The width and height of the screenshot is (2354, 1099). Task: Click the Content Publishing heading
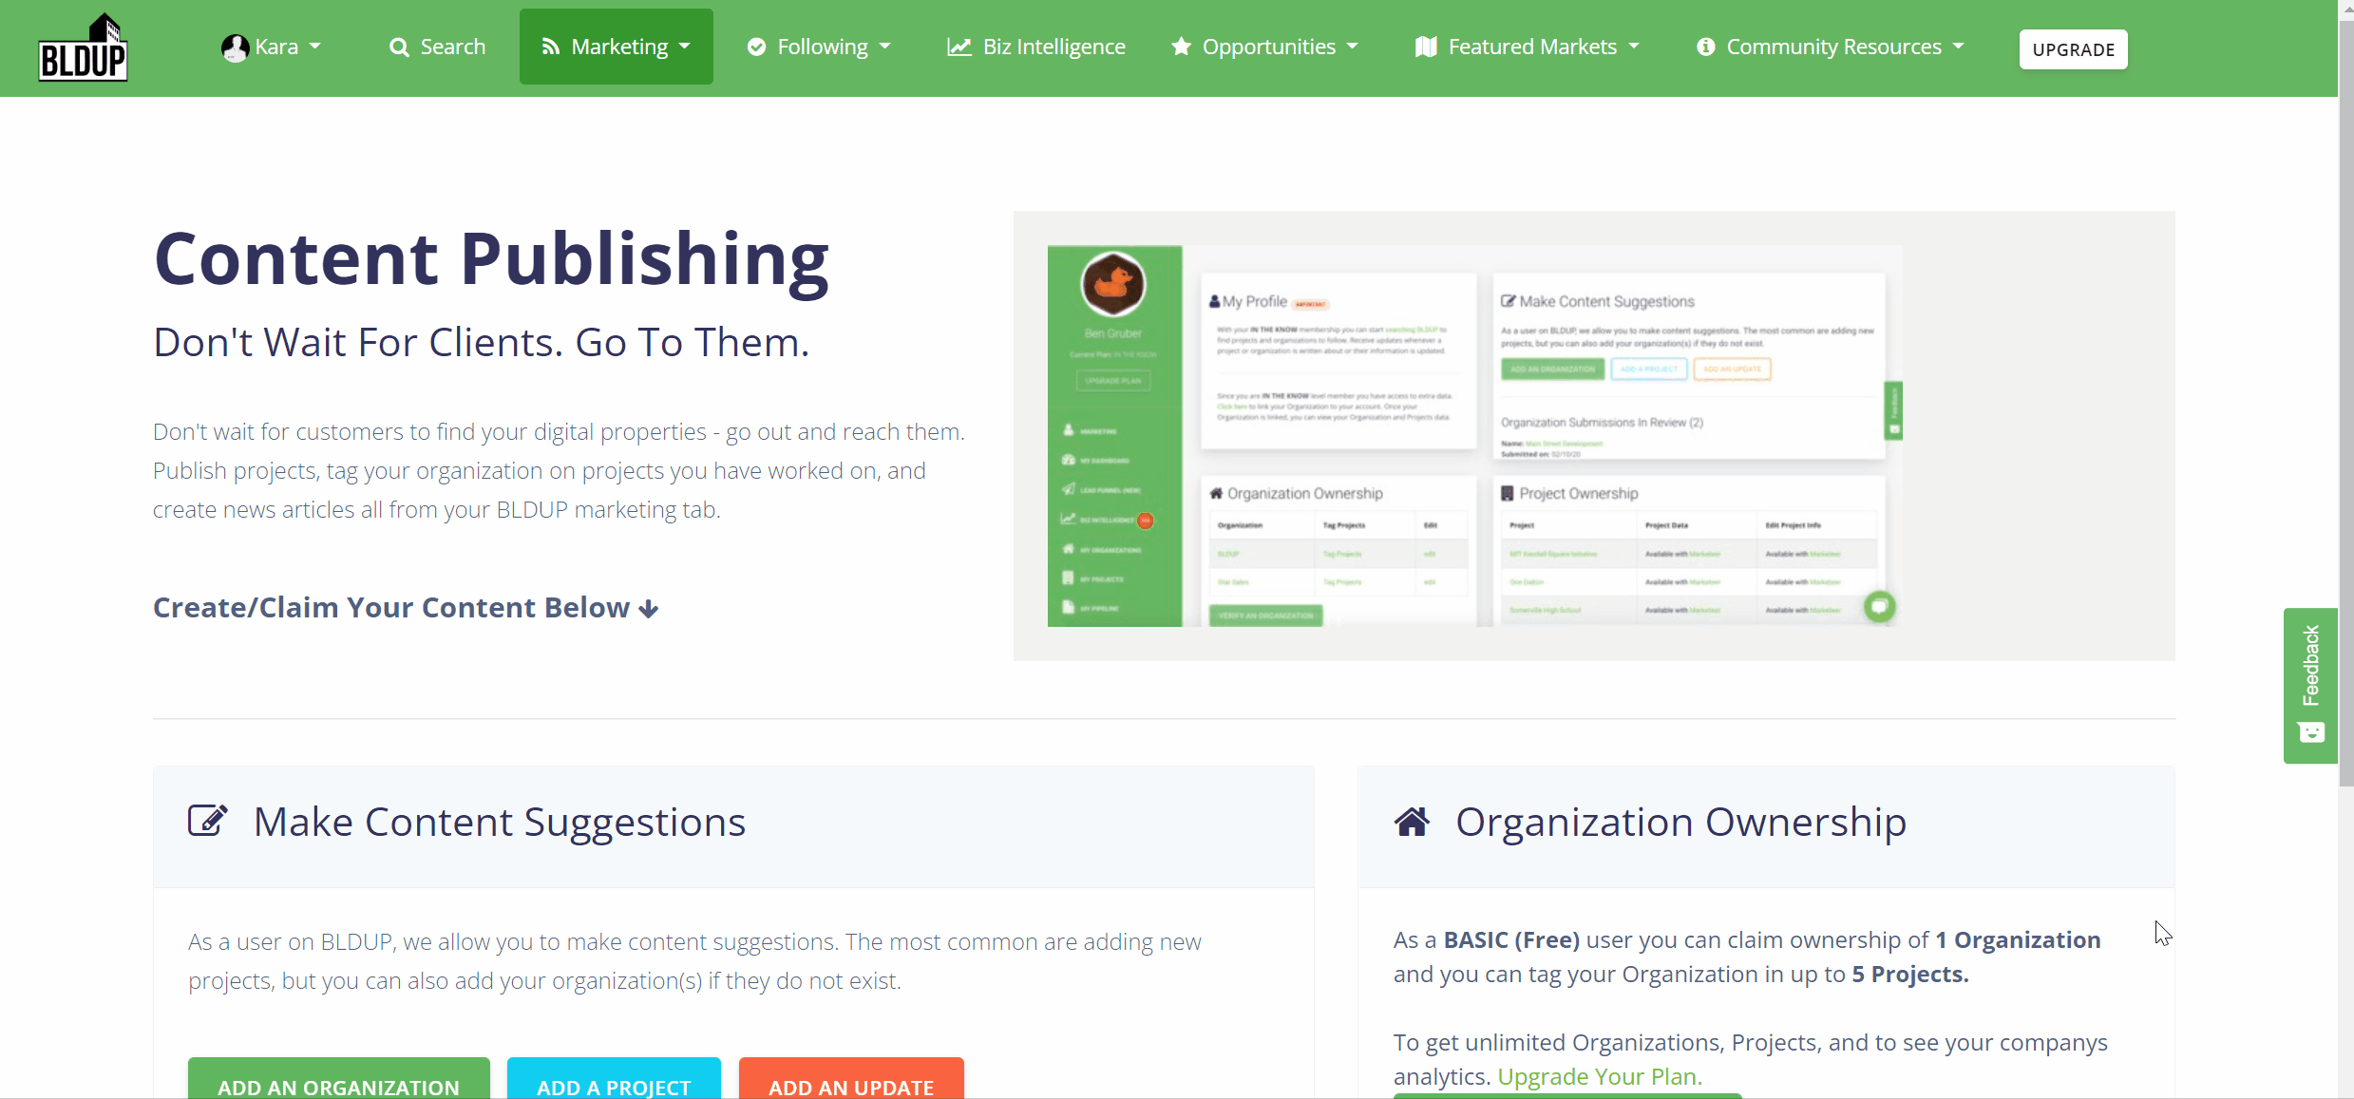[491, 259]
